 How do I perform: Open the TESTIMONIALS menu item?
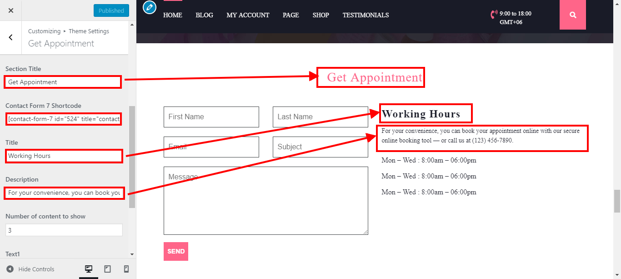pyautogui.click(x=366, y=15)
